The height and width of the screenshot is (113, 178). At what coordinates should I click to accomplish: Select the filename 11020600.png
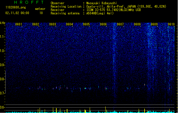16,8
